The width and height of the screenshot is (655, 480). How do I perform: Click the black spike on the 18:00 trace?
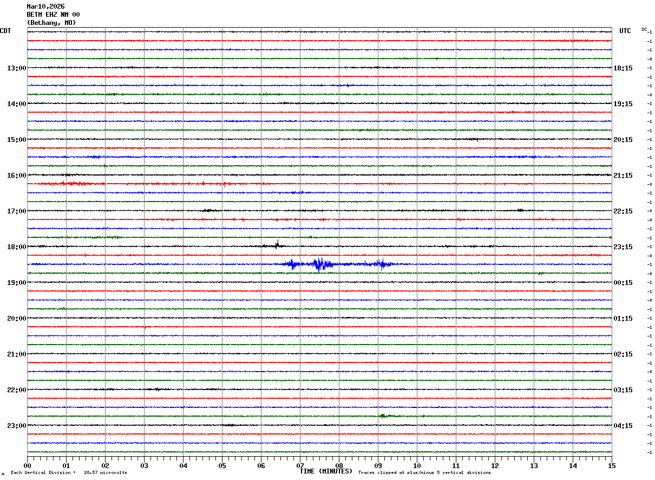point(277,244)
